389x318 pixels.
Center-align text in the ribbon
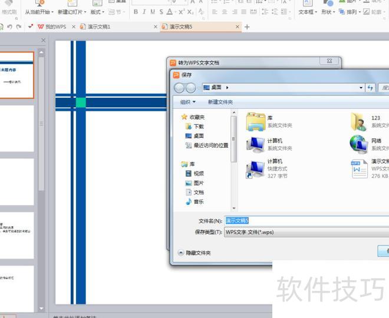click(x=225, y=12)
